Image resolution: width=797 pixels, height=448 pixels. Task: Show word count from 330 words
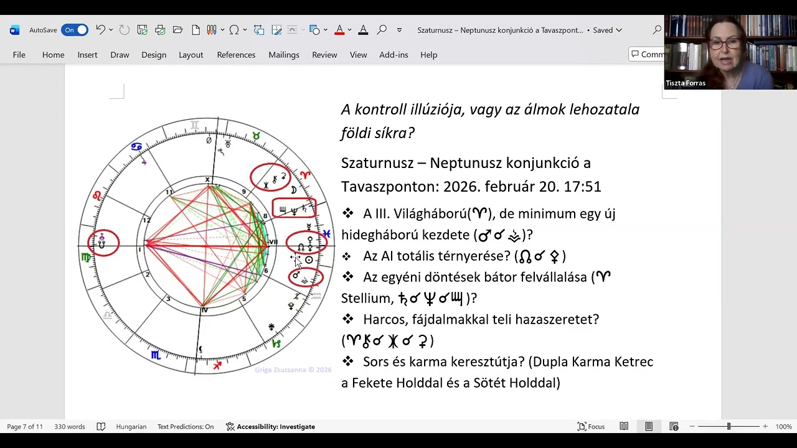point(70,427)
